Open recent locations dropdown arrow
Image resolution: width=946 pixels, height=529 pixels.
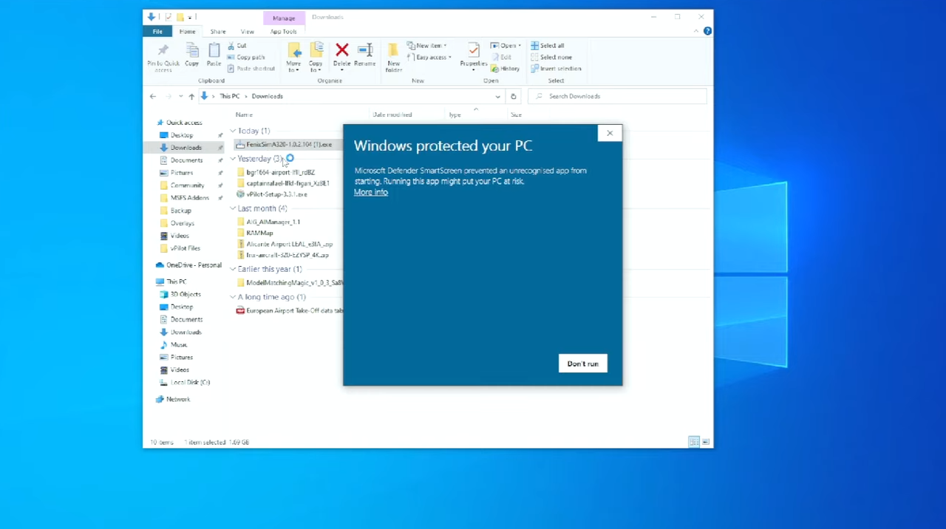[180, 96]
